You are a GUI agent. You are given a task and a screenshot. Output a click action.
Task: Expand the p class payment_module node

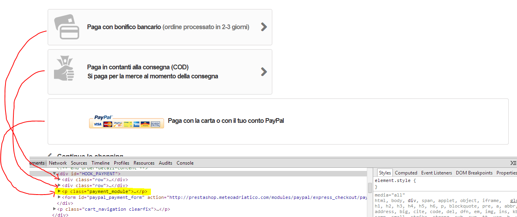click(x=60, y=191)
